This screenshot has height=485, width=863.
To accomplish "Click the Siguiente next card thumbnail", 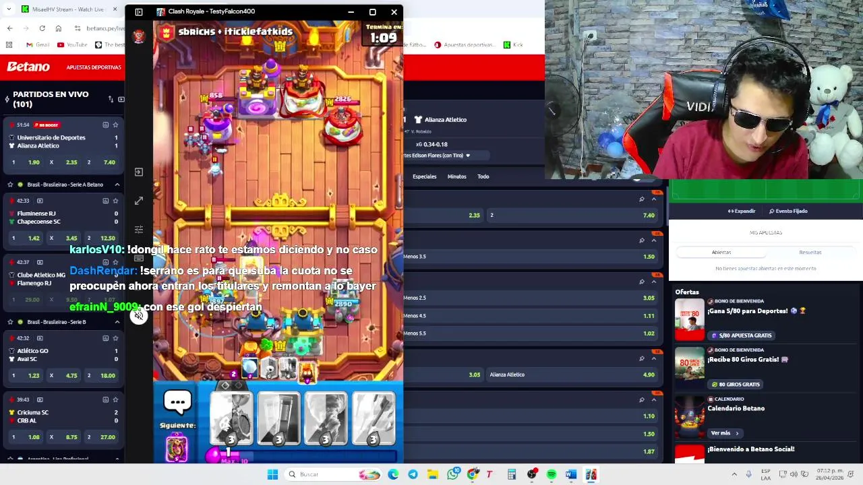I will (177, 447).
